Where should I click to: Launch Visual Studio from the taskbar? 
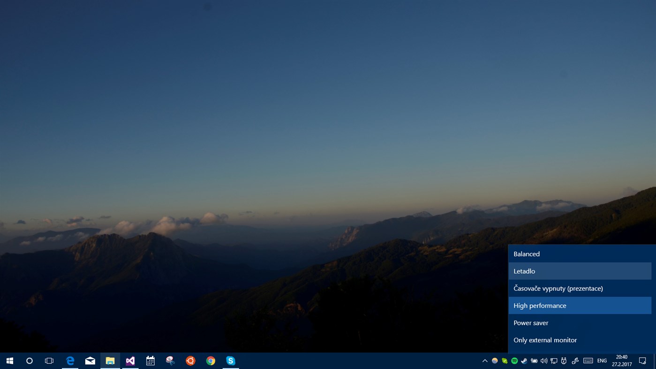tap(130, 361)
